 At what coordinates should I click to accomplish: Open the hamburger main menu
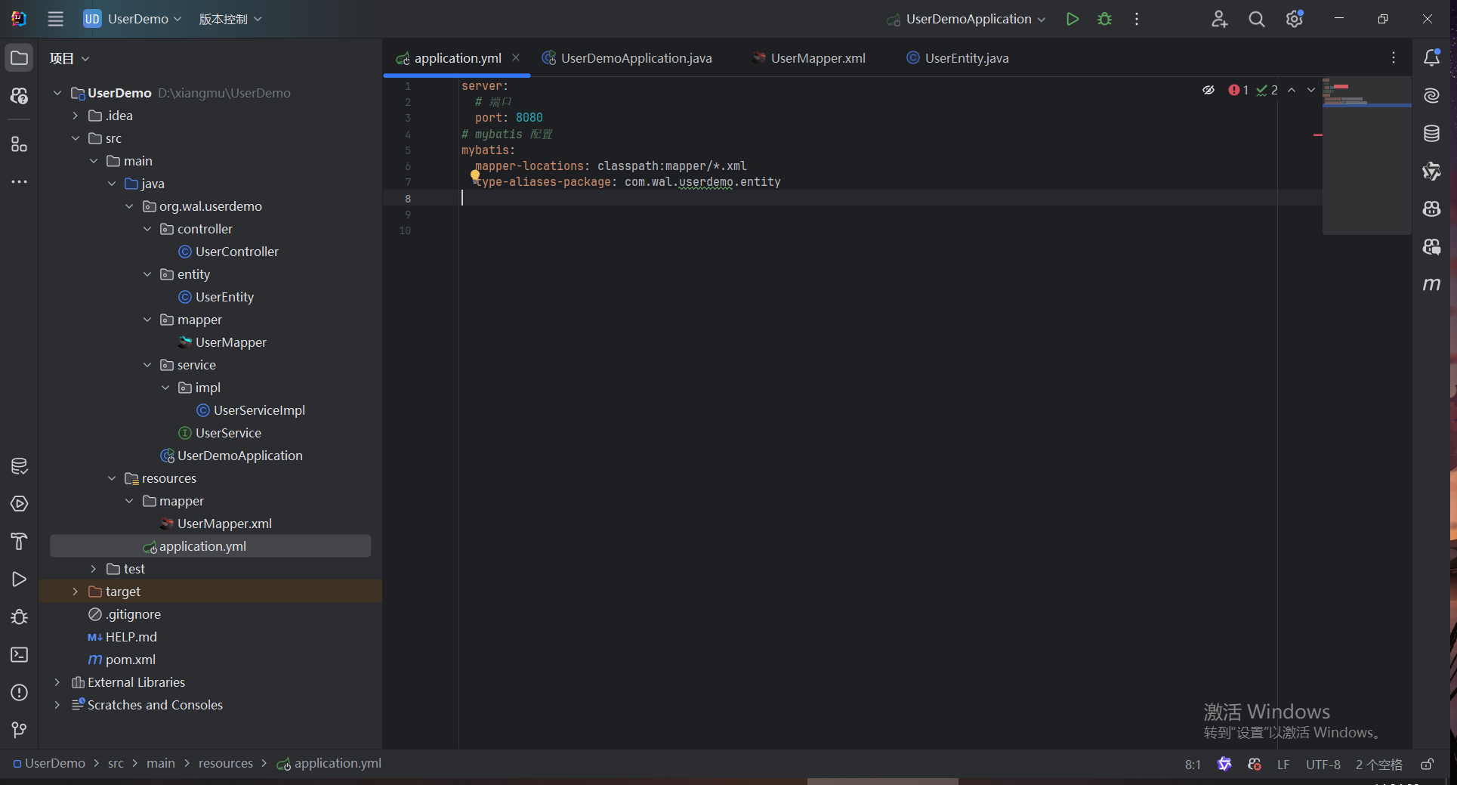(55, 19)
